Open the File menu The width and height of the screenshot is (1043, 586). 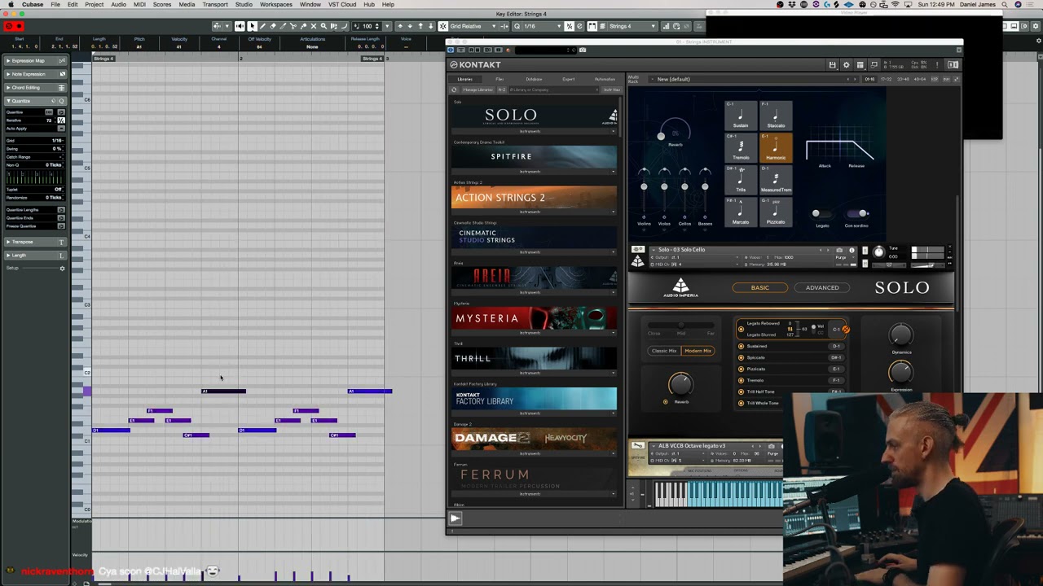pos(55,5)
